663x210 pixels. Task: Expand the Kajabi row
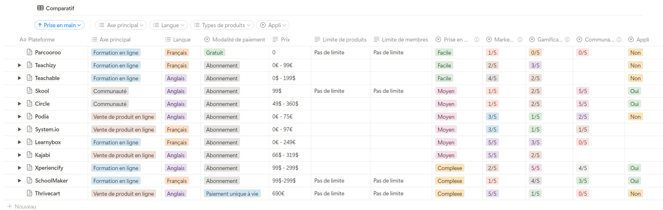(19, 155)
